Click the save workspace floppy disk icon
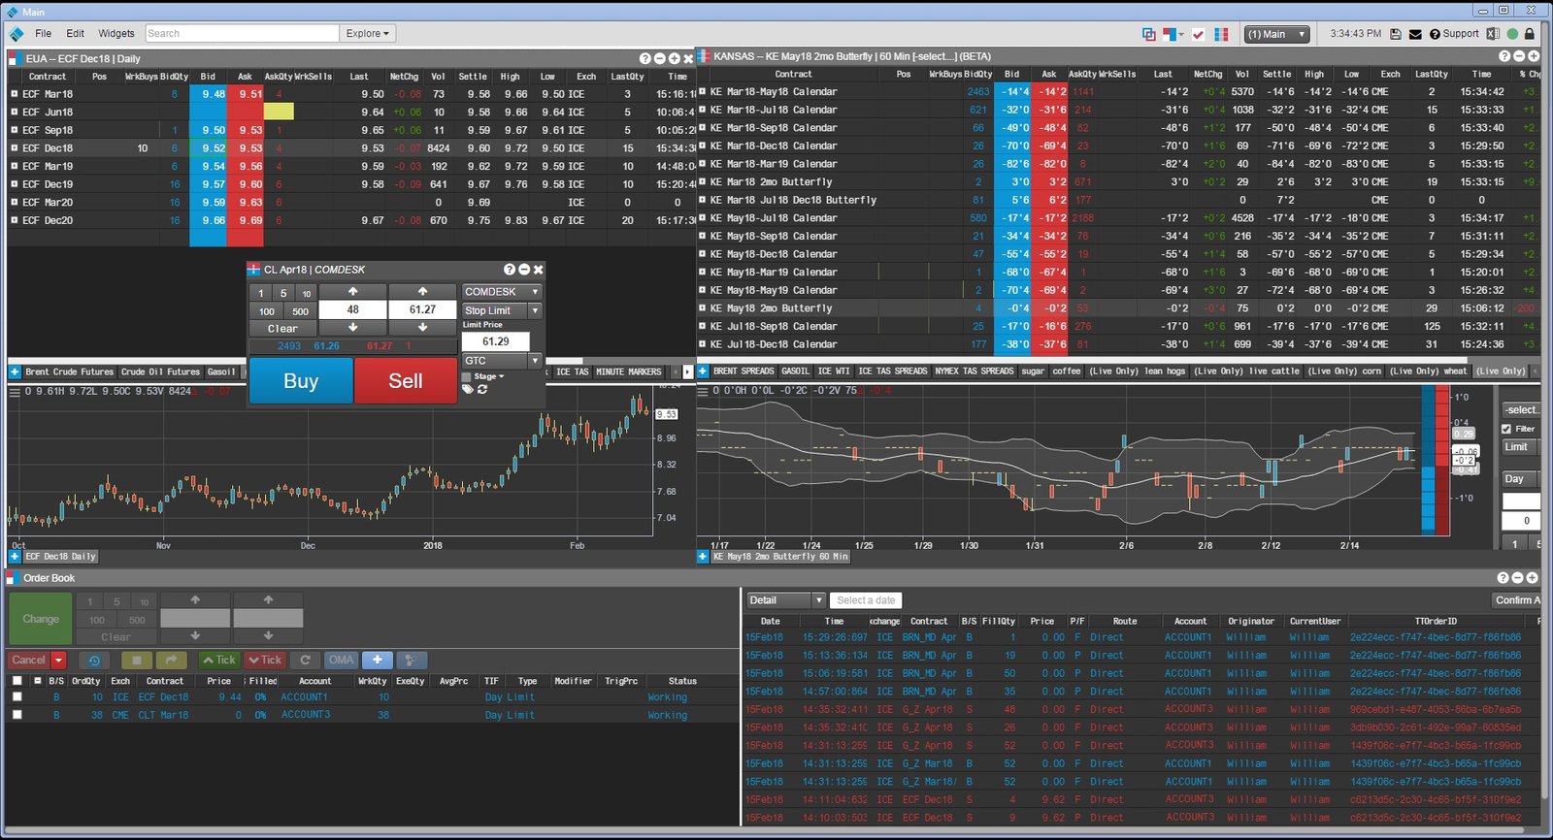 click(1396, 34)
